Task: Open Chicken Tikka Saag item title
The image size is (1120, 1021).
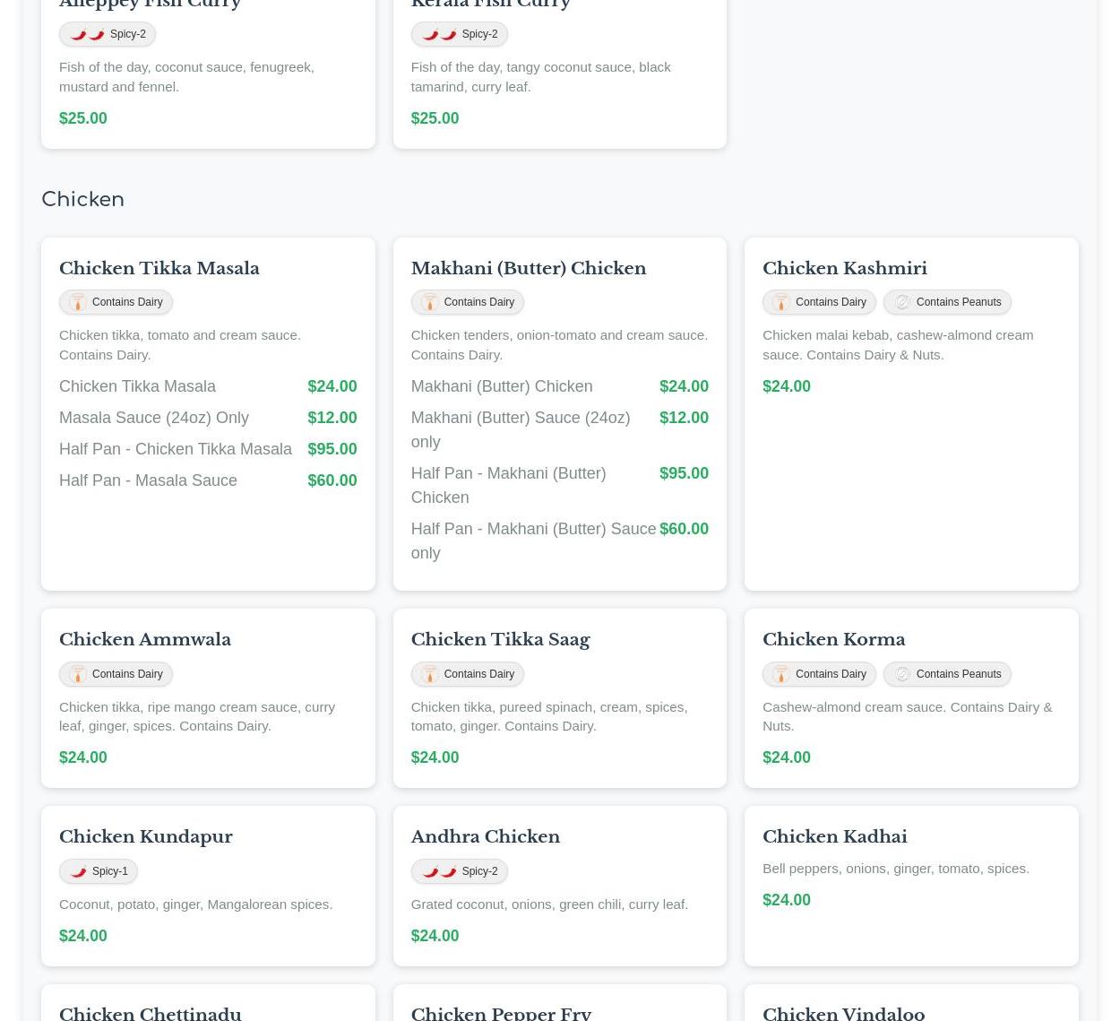Action: click(x=500, y=639)
